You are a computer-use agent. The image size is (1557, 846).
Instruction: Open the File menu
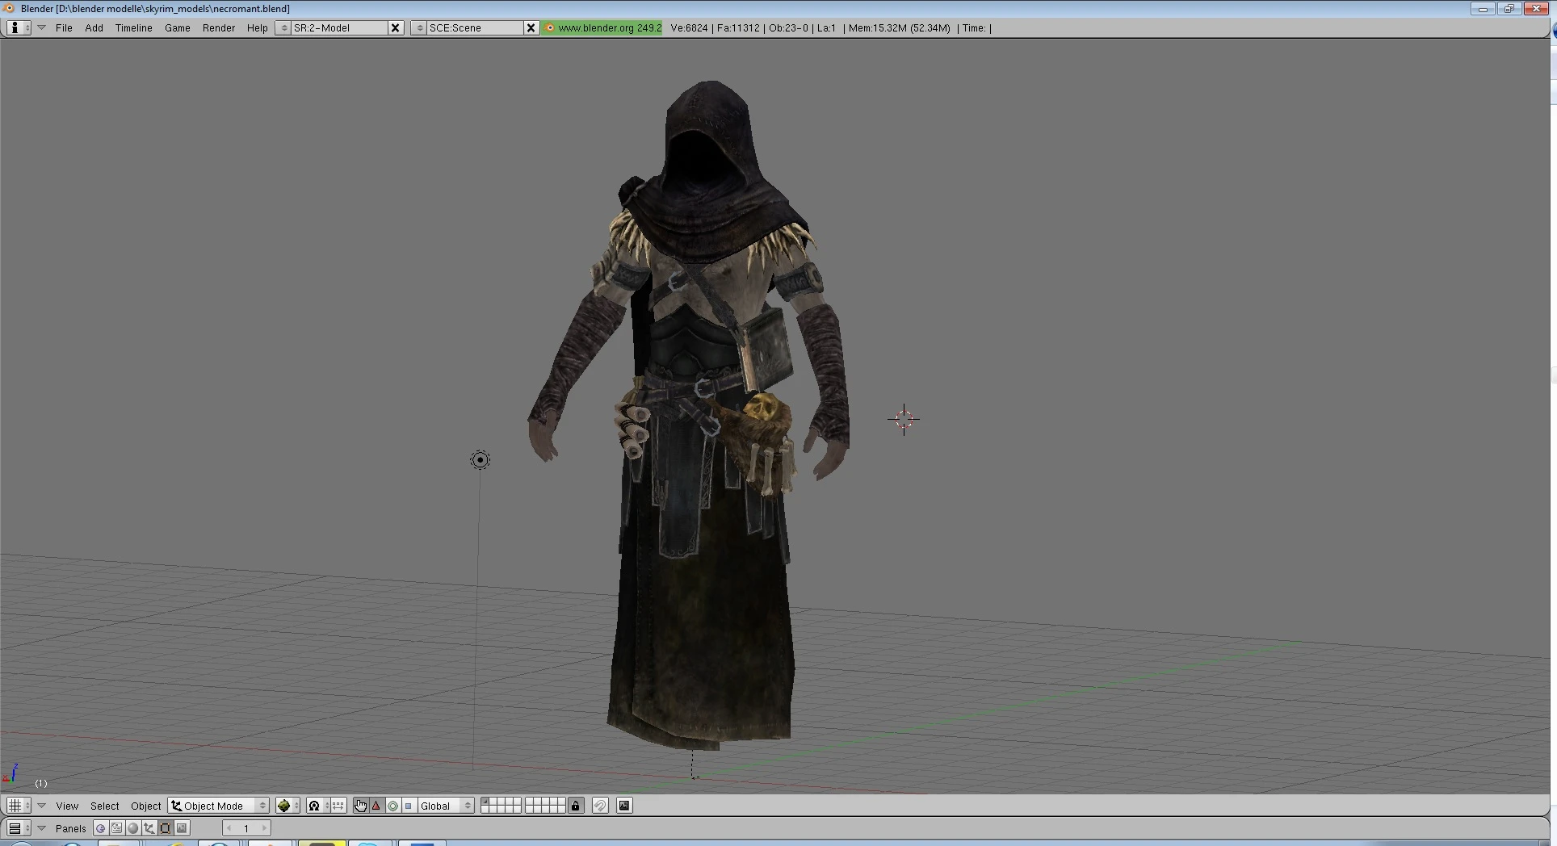pyautogui.click(x=64, y=27)
